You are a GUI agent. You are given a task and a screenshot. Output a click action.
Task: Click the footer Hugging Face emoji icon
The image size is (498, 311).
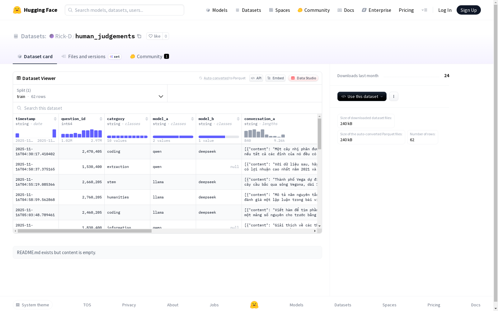tap(254, 305)
